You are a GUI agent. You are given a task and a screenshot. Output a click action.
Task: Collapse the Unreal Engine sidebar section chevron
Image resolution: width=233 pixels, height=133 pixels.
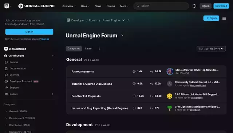click(x=53, y=56)
